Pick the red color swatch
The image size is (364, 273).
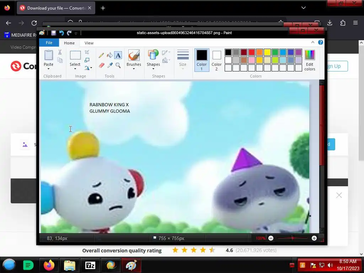pos(252,52)
